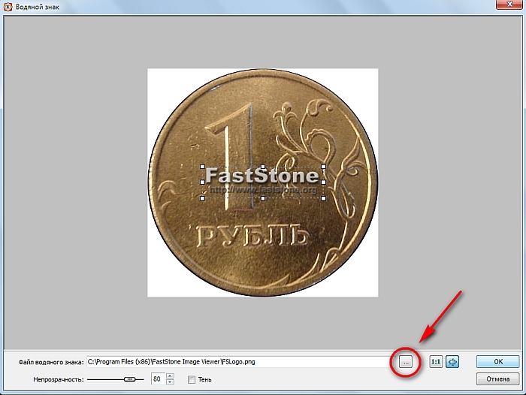Click the bottom-center watermark resize handle
The width and height of the screenshot is (526, 395).
point(263,198)
